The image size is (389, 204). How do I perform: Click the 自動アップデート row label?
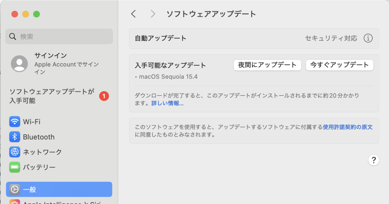(x=161, y=38)
